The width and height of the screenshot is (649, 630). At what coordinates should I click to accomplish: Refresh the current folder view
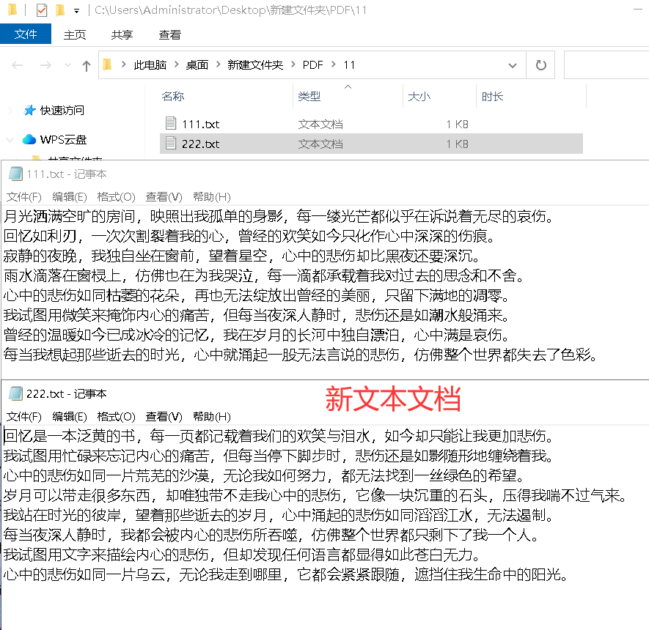[541, 65]
